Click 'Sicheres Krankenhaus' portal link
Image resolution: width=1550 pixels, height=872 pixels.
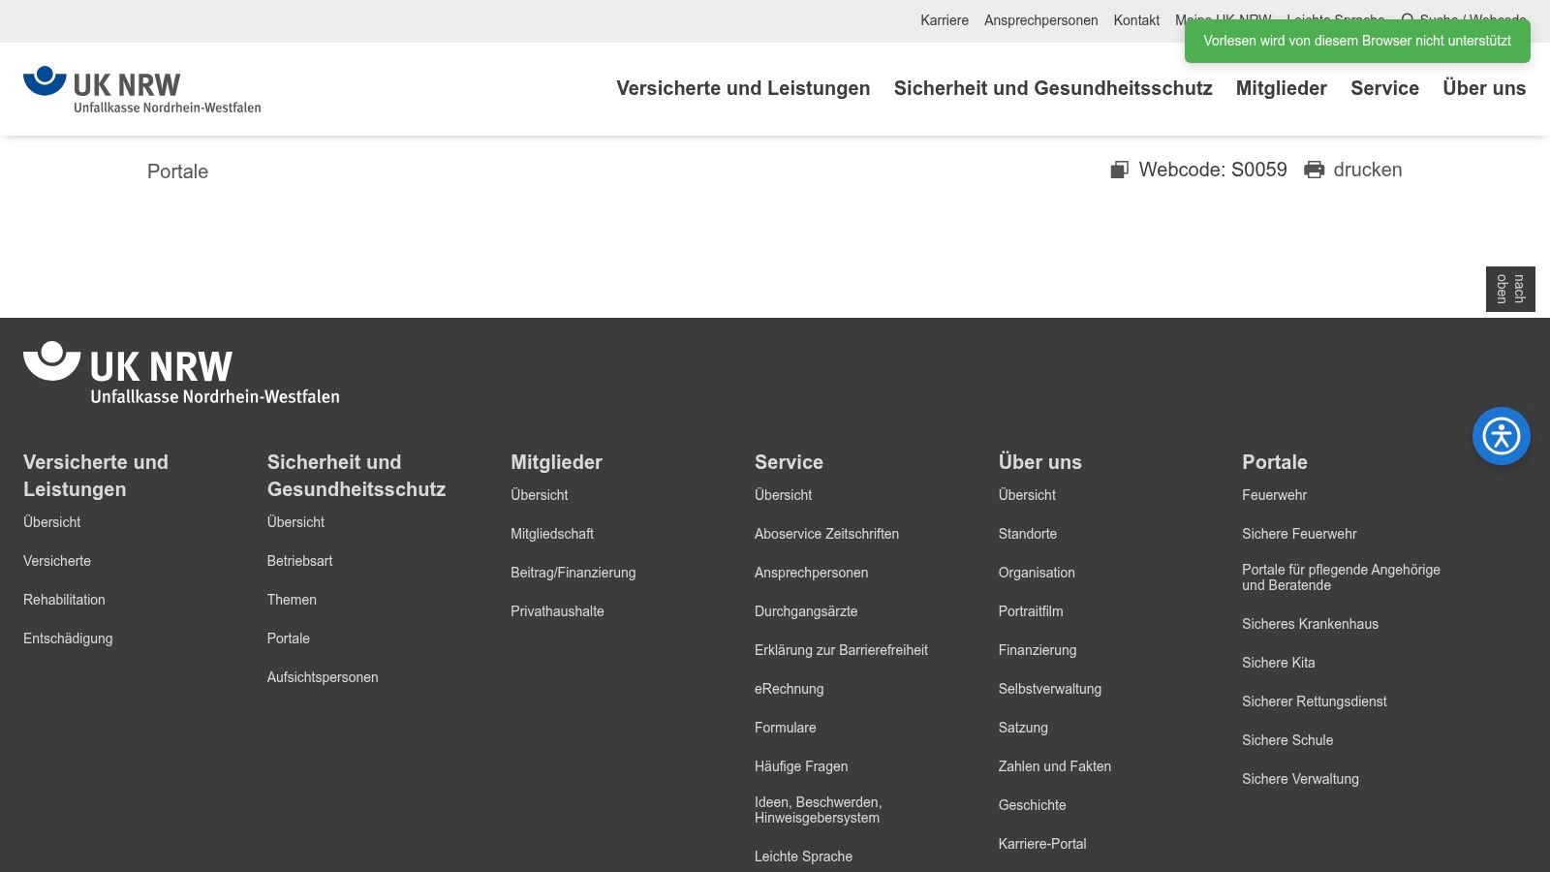pos(1310,624)
